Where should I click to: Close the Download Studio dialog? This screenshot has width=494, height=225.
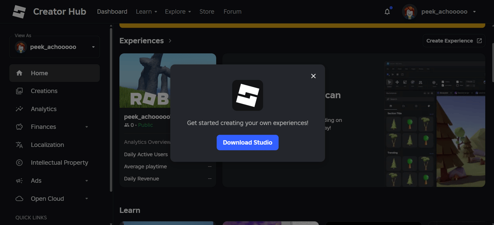(313, 76)
